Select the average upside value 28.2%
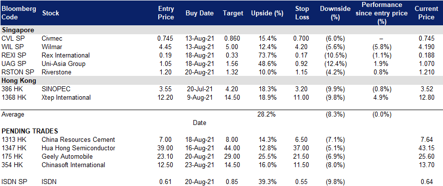This screenshot has height=186, width=443. (x=267, y=115)
